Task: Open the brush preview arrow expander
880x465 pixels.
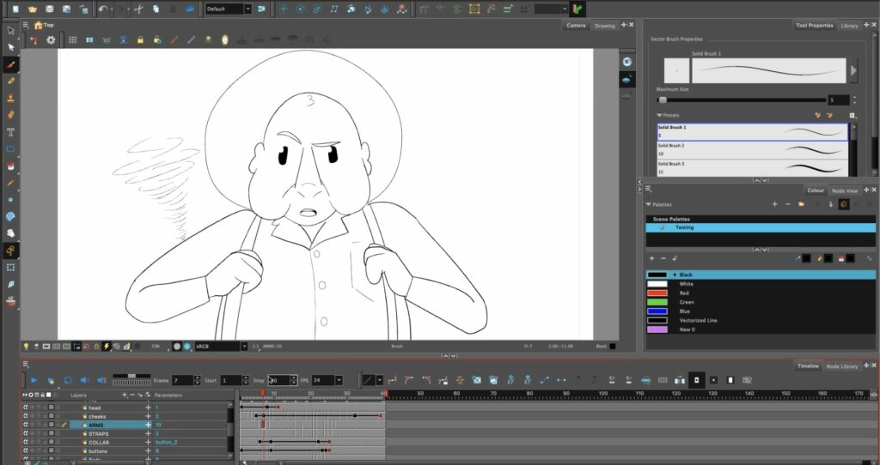Action: click(x=853, y=70)
